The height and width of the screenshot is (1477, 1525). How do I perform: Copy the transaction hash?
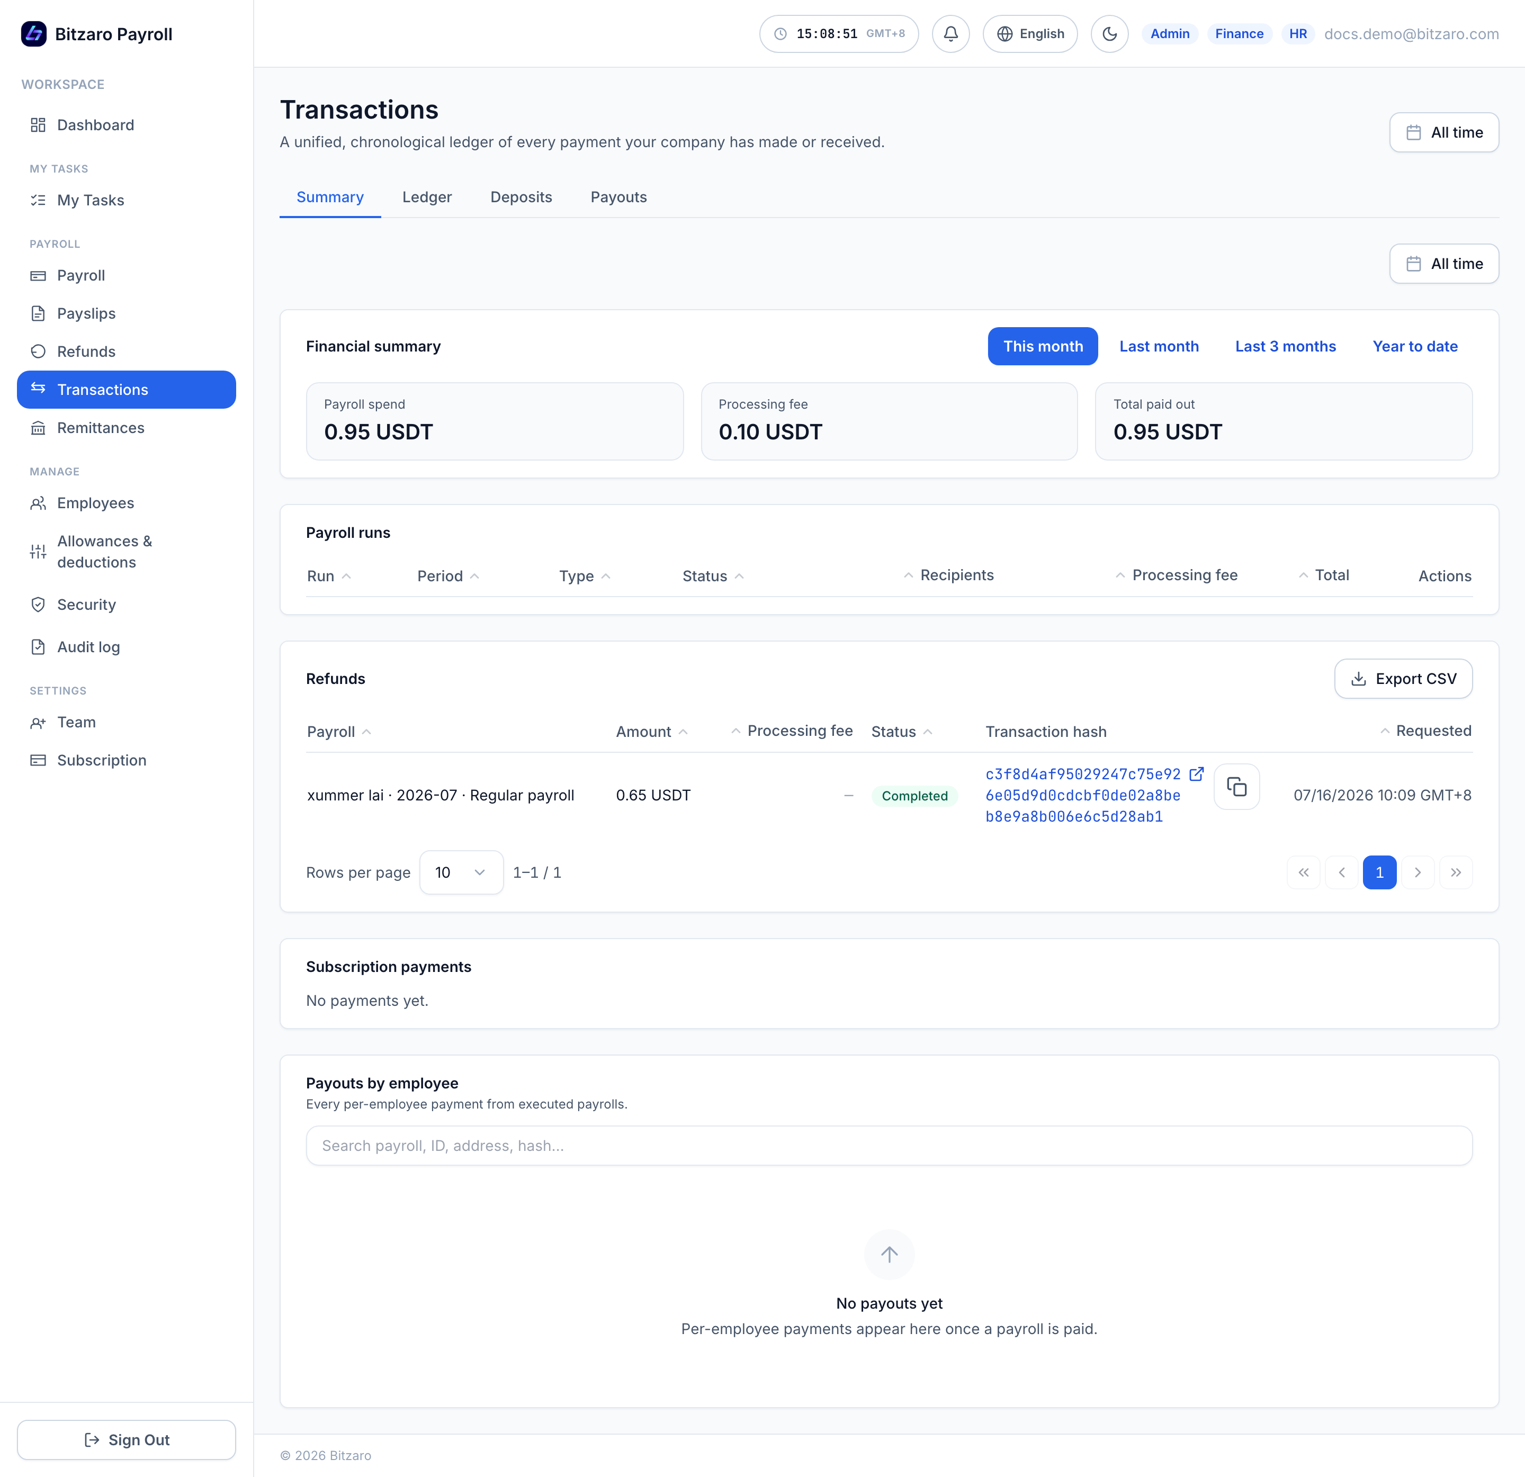pyautogui.click(x=1236, y=787)
